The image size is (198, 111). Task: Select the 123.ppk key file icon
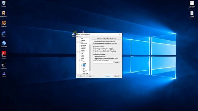[x=4, y=75]
